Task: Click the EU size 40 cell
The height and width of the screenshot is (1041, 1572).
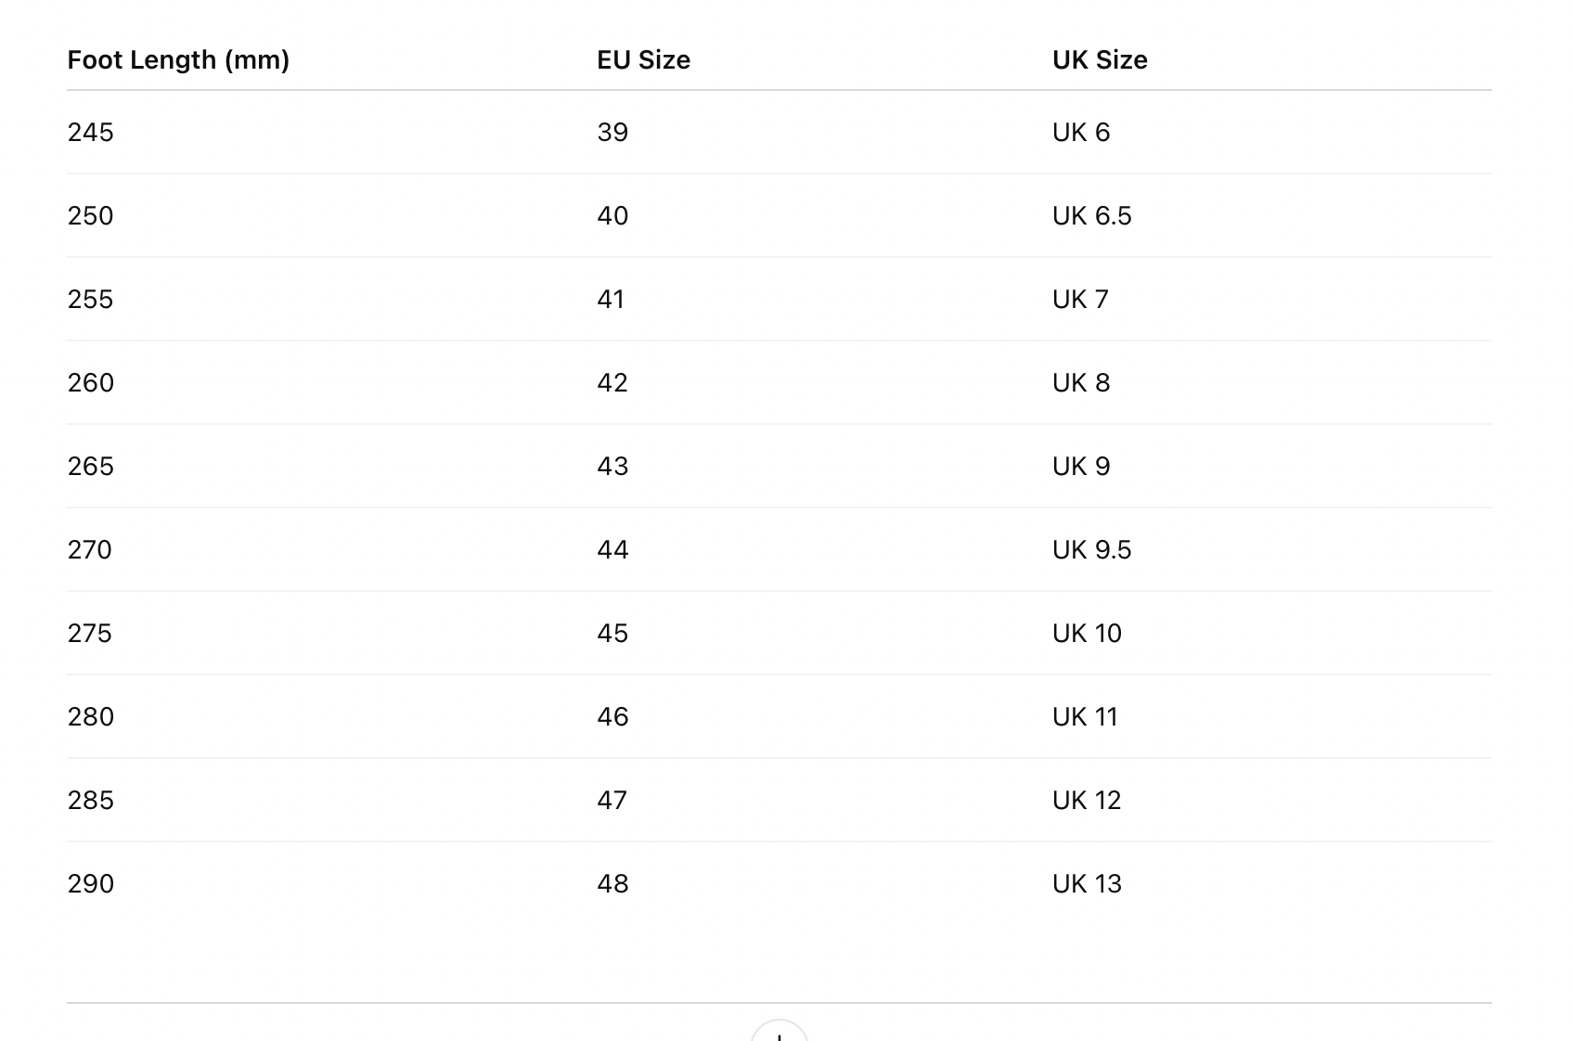Action: (612, 216)
